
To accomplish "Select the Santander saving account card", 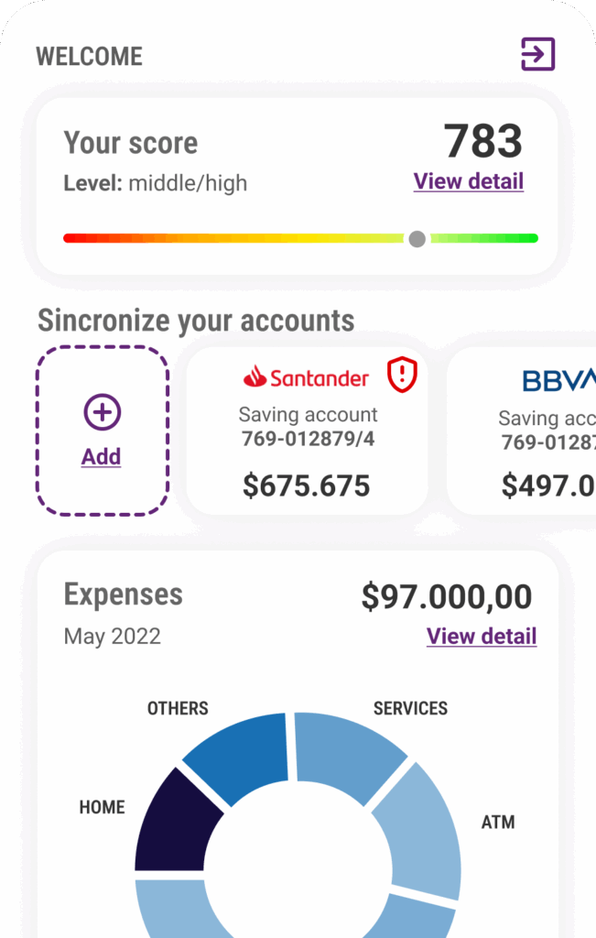I will 307,431.
